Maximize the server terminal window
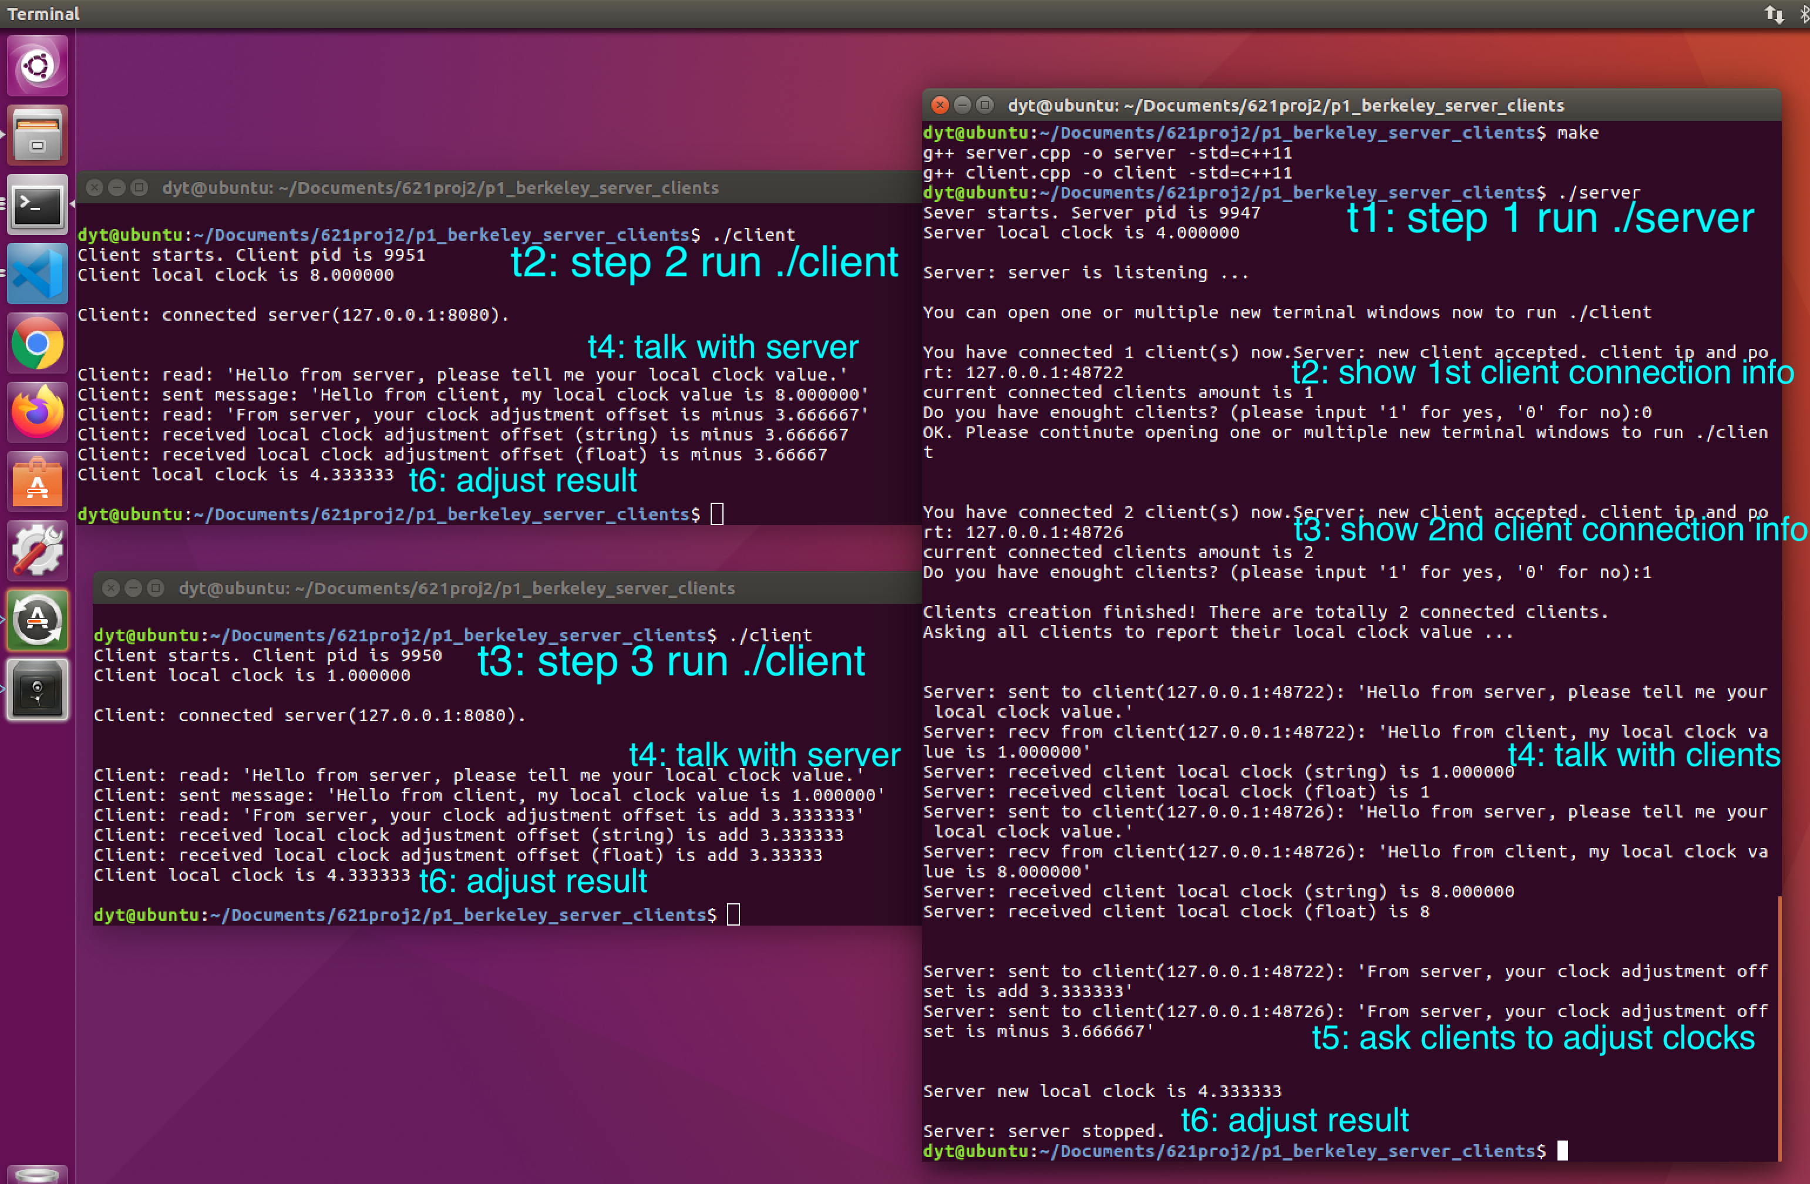The width and height of the screenshot is (1810, 1184). coord(985,105)
